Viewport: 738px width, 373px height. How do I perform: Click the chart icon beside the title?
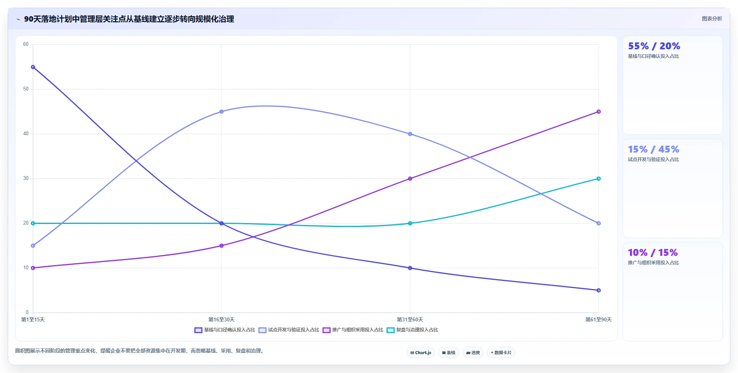[18, 19]
